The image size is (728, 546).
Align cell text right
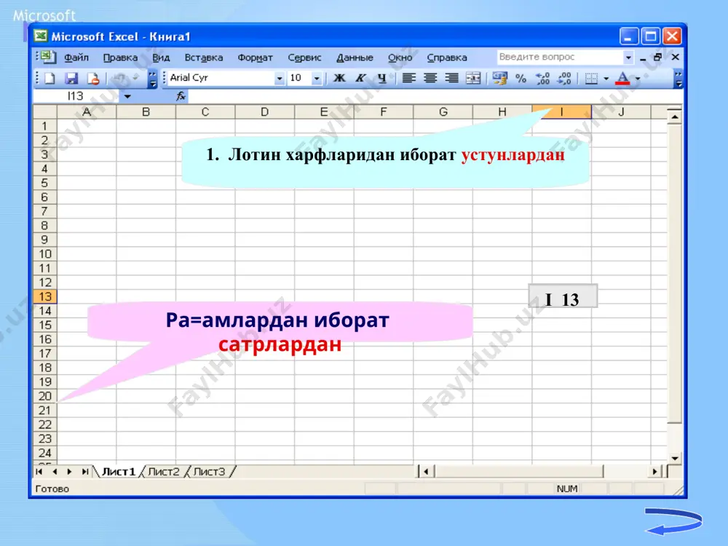[x=451, y=78]
